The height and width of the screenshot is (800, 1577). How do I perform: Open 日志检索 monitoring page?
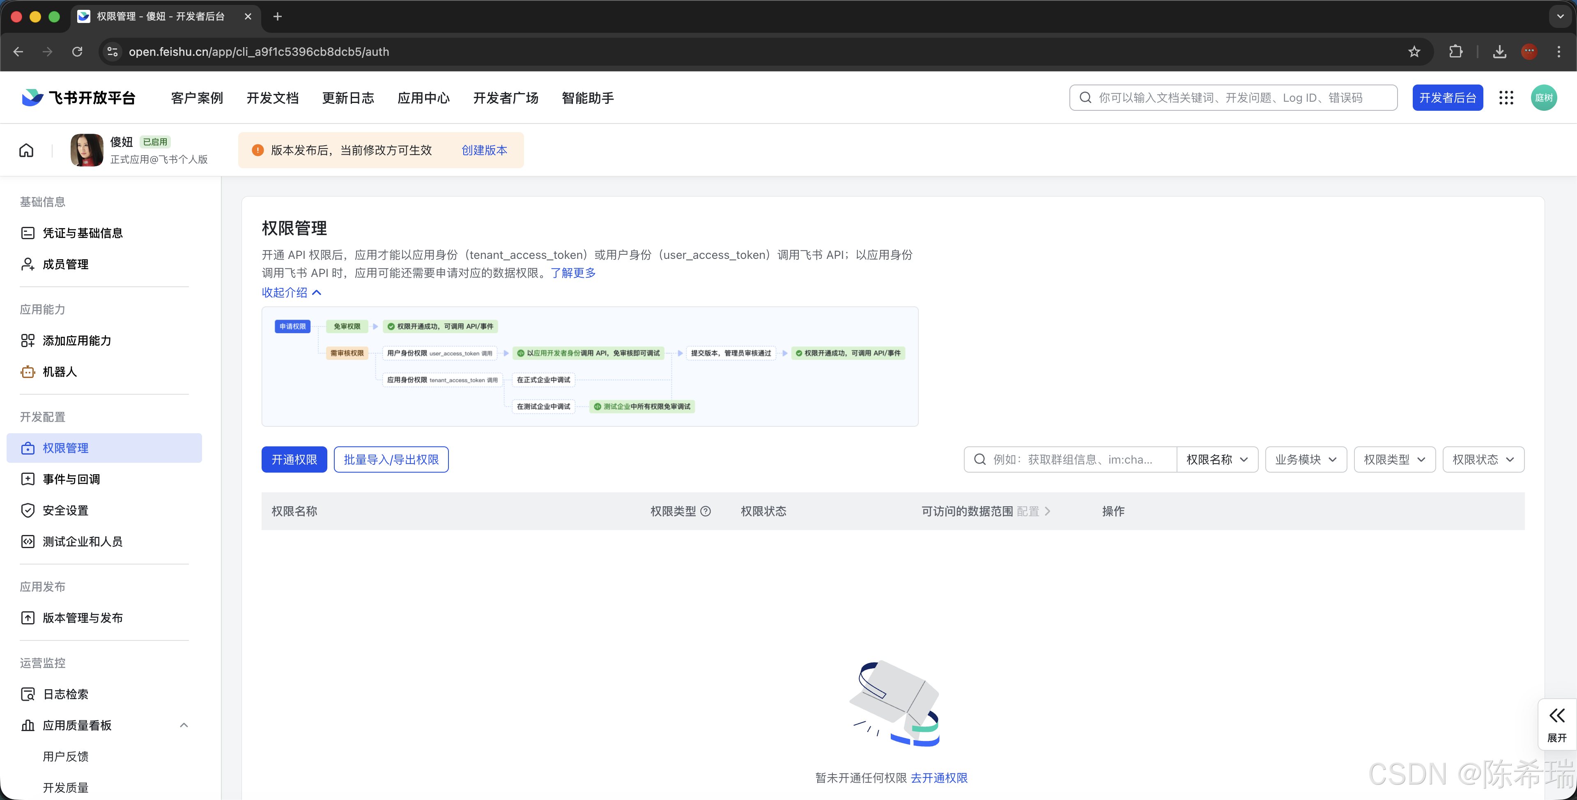(x=65, y=694)
